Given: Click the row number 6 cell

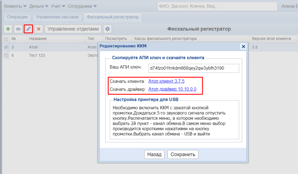Looking at the screenshot, I should coord(13,55).
